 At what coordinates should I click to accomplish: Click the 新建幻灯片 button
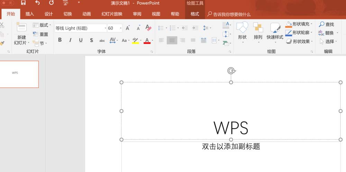click(21, 34)
